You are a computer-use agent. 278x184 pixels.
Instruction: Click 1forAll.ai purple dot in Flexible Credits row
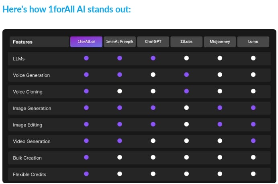click(x=86, y=174)
